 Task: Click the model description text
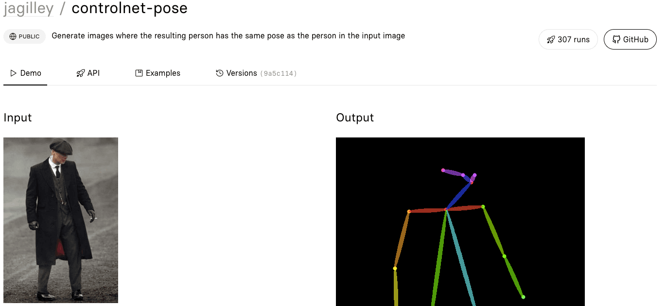pyautogui.click(x=228, y=36)
